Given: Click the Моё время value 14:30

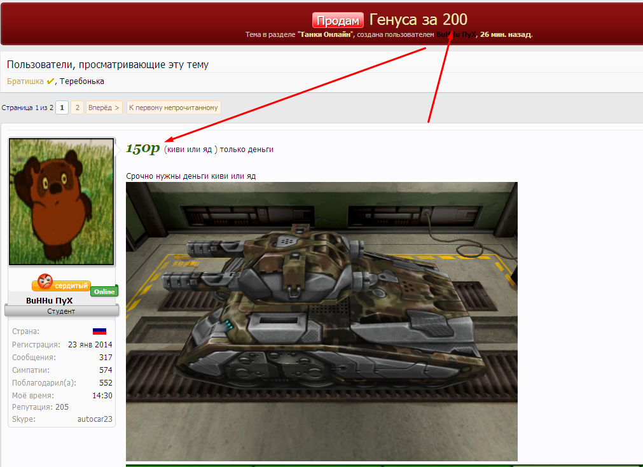Looking at the screenshot, I should 102,396.
